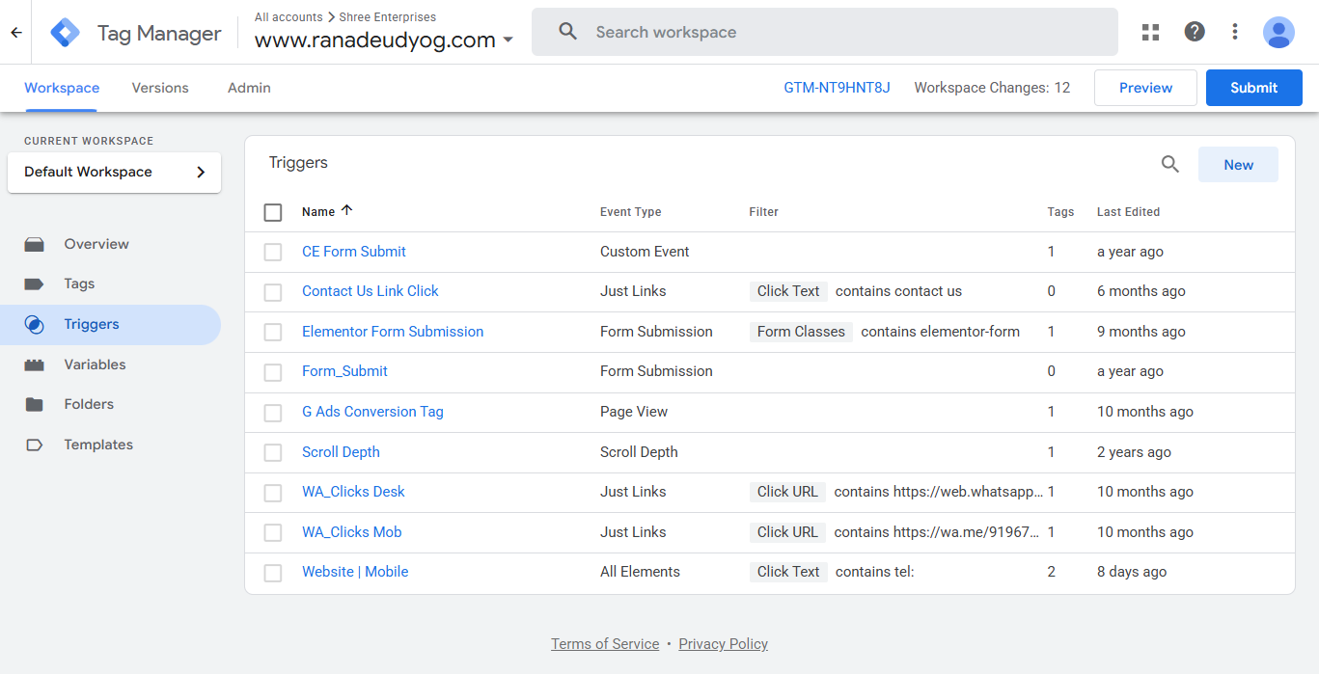Screen dimensions: 1319x674
Task: Switch to the Workspace tab
Action: (x=62, y=88)
